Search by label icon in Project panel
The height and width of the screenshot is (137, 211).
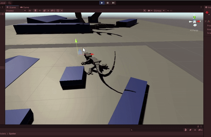(x=190, y=130)
